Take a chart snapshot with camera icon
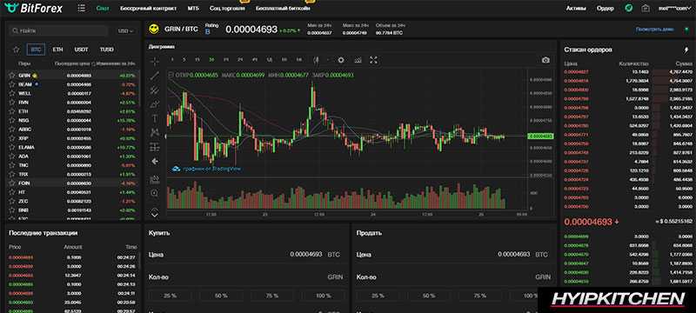The image size is (696, 313). (x=545, y=60)
